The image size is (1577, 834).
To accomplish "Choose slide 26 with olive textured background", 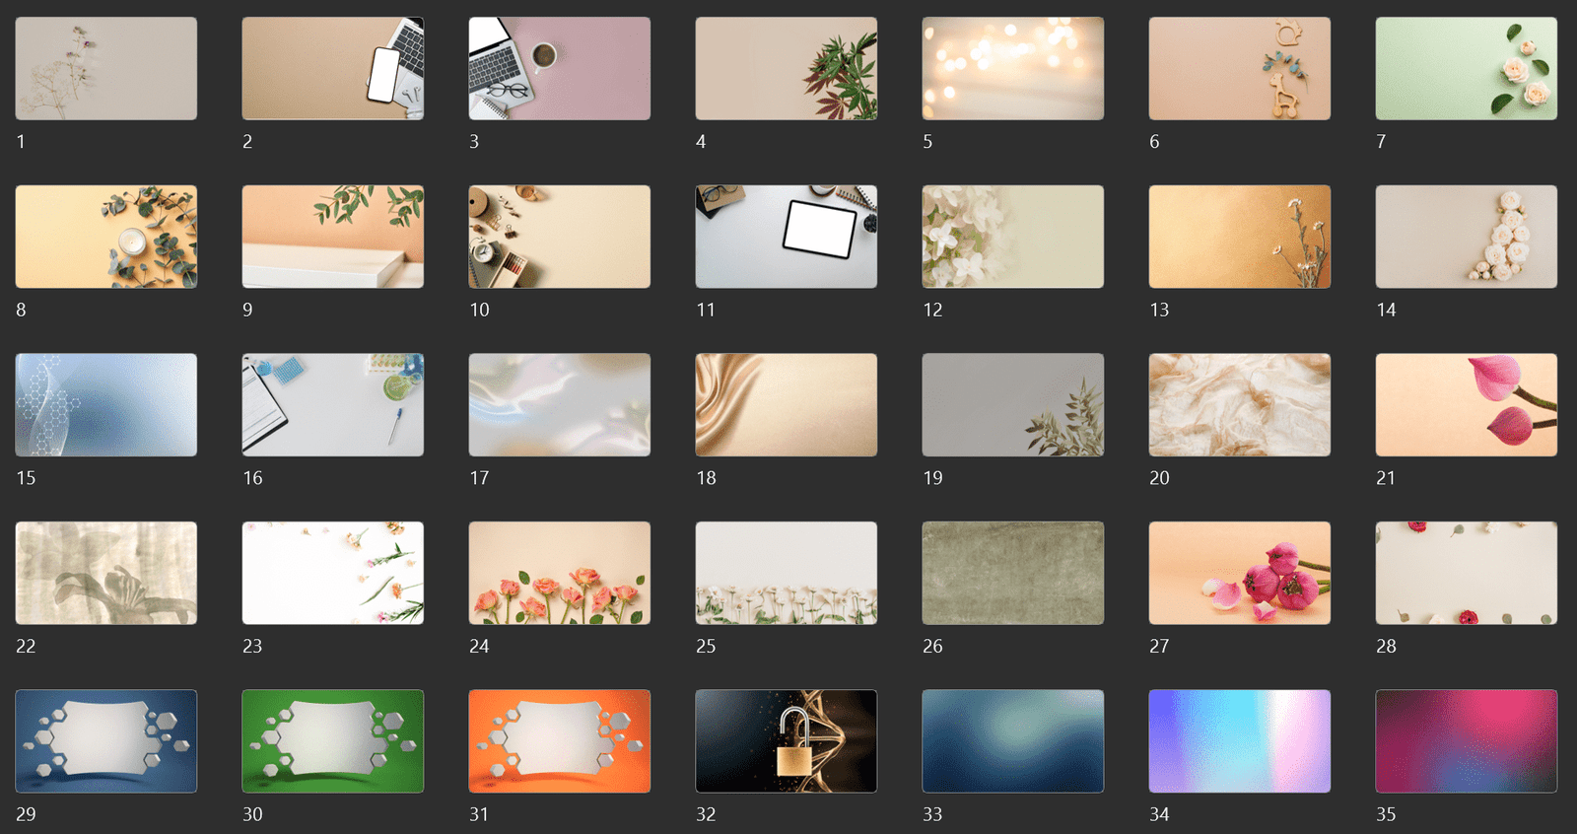I will (x=1013, y=573).
